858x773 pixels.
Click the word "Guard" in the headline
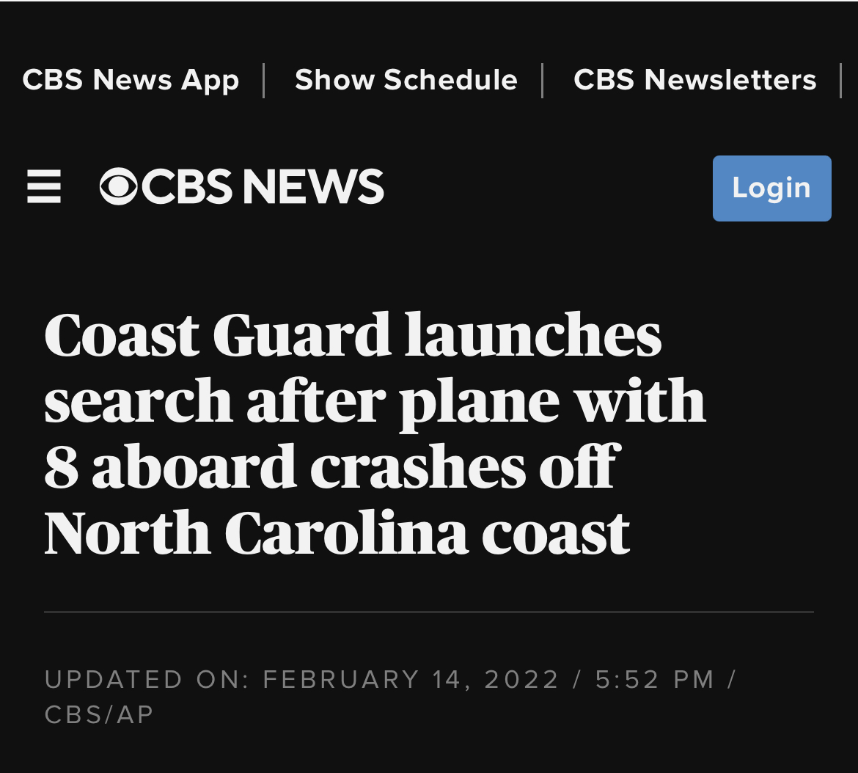click(302, 335)
